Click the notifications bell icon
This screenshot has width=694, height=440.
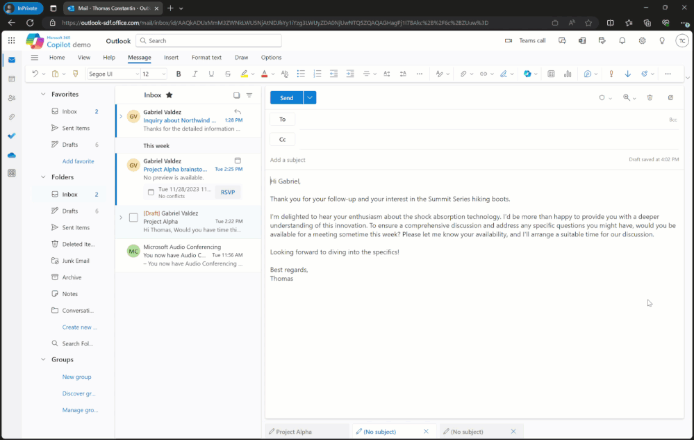pos(622,41)
